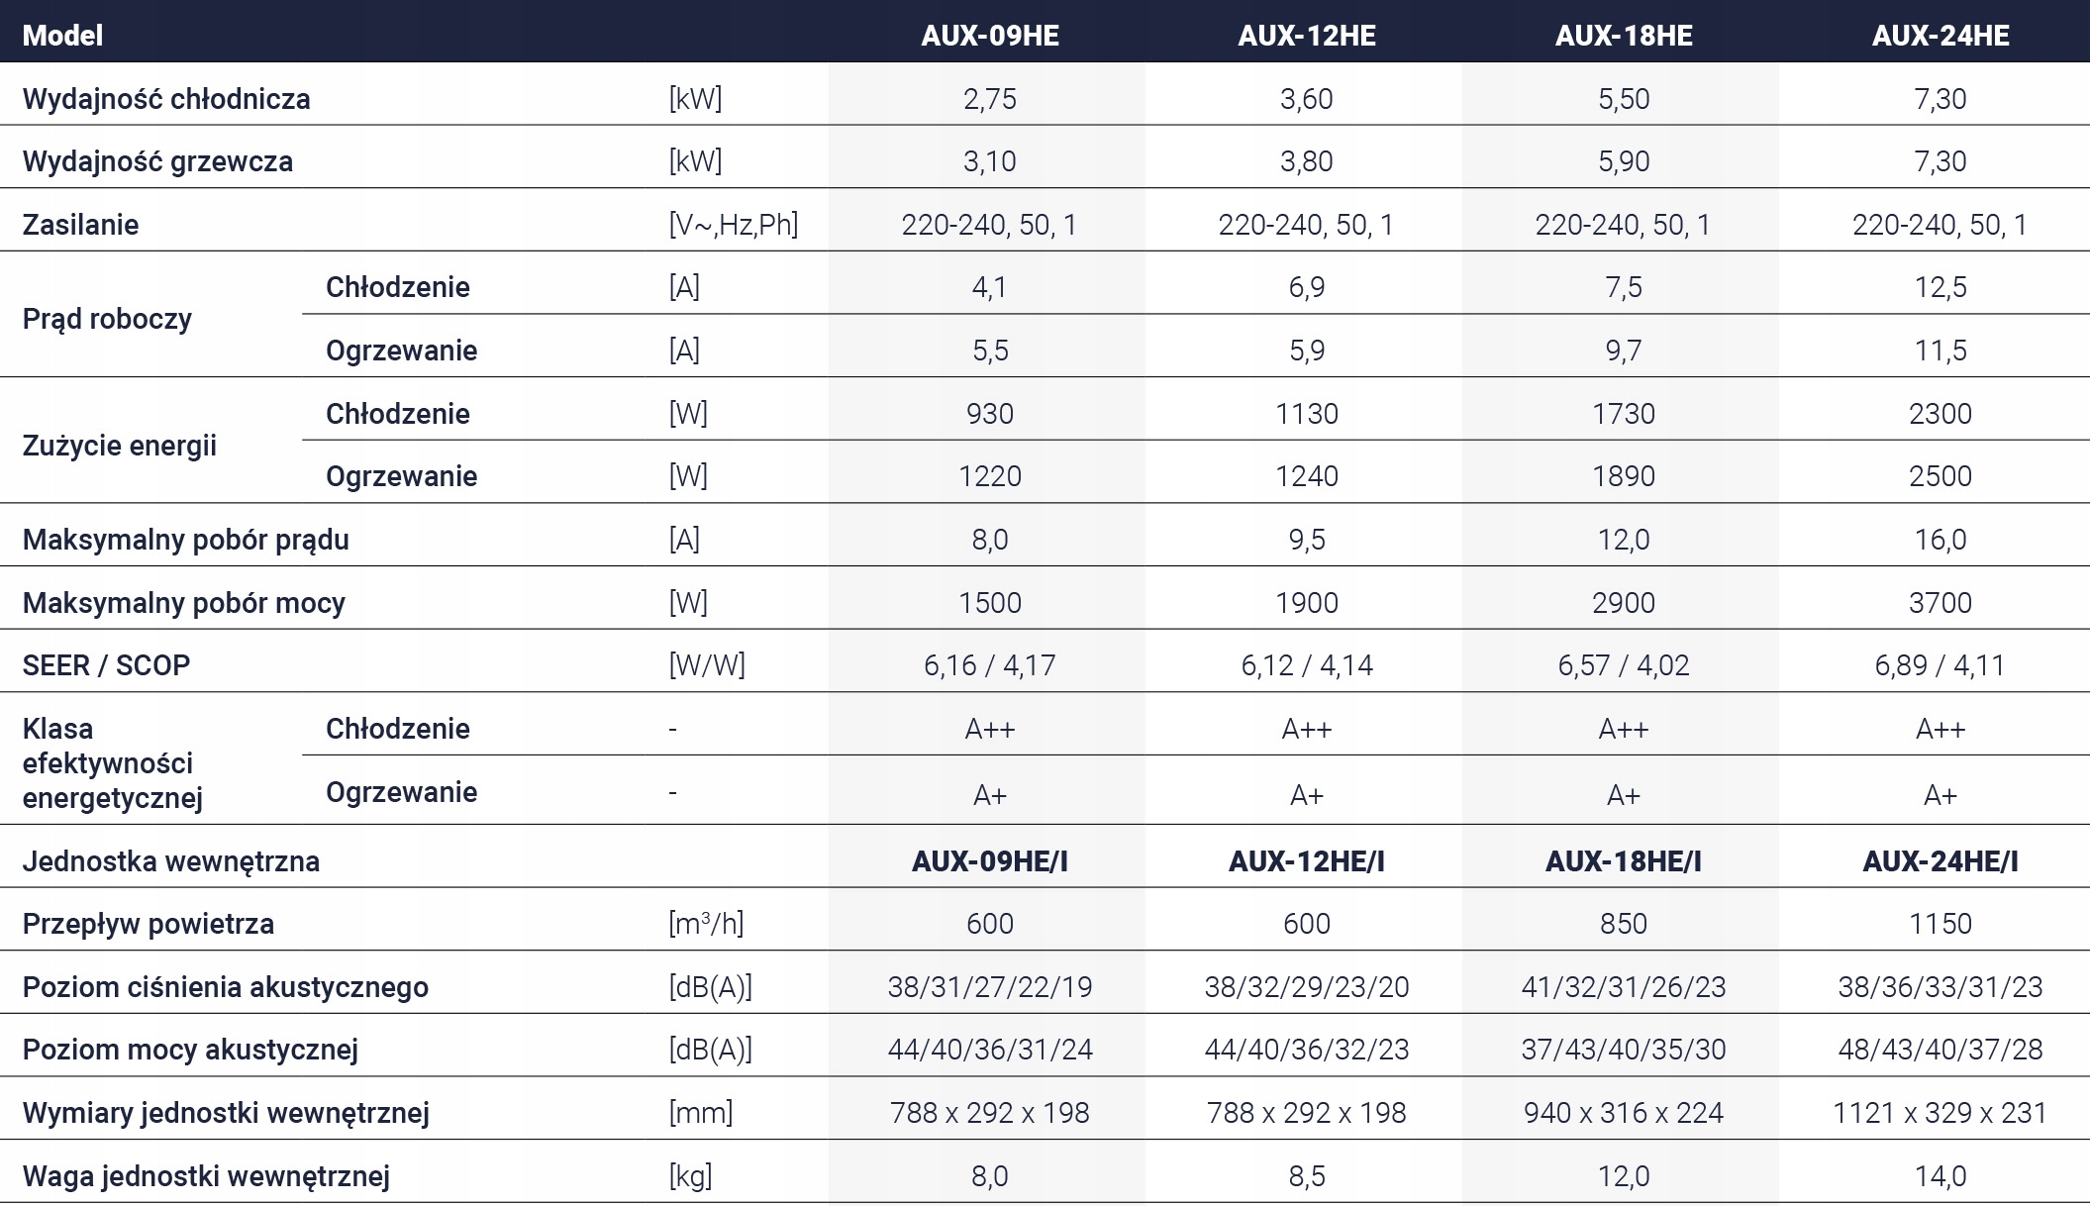Select the Zasilanie row label
Viewport: 2090px width, 1206px height.
click(x=80, y=225)
